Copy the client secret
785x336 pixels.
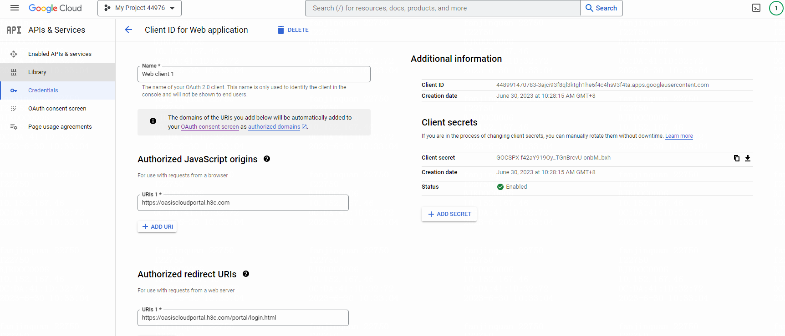click(x=737, y=158)
